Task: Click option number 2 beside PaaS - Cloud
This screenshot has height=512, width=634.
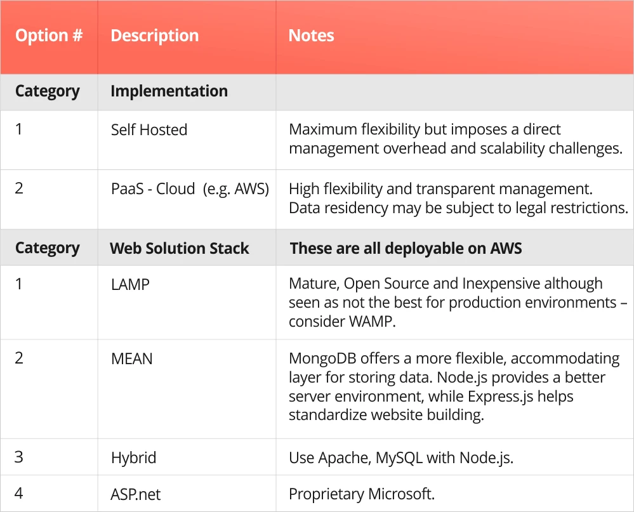Action: point(19,188)
